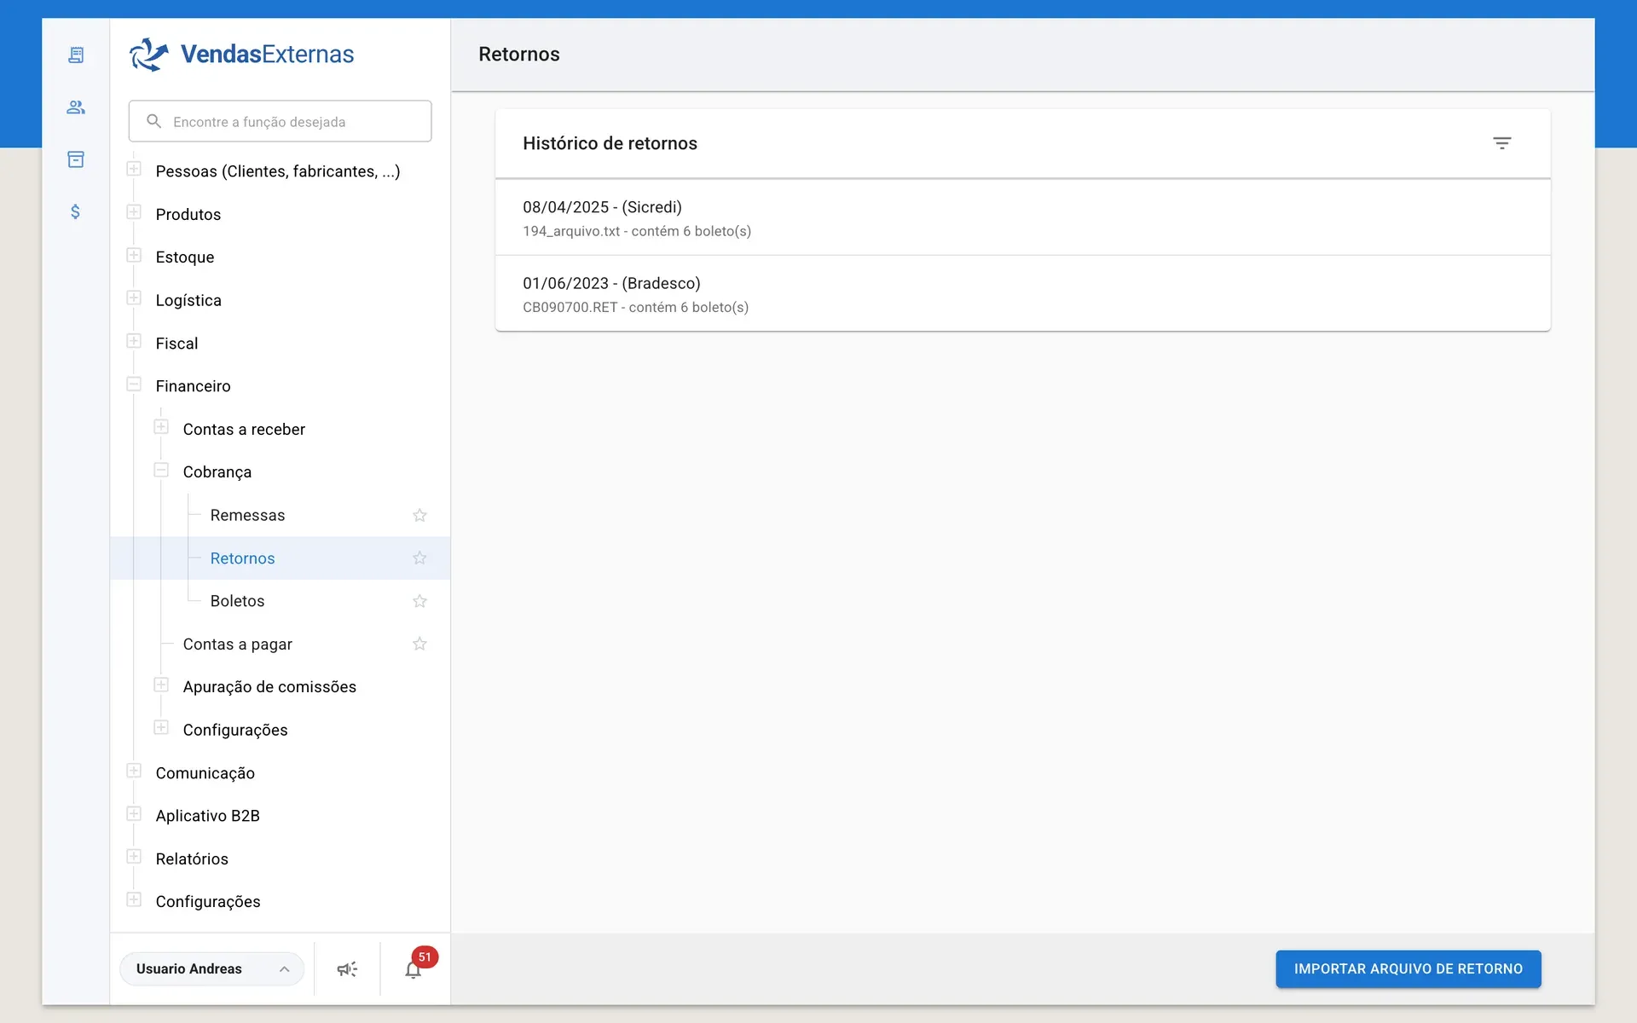The image size is (1637, 1023).
Task: Select Remessas in the Cobrança menu
Action: click(x=247, y=515)
